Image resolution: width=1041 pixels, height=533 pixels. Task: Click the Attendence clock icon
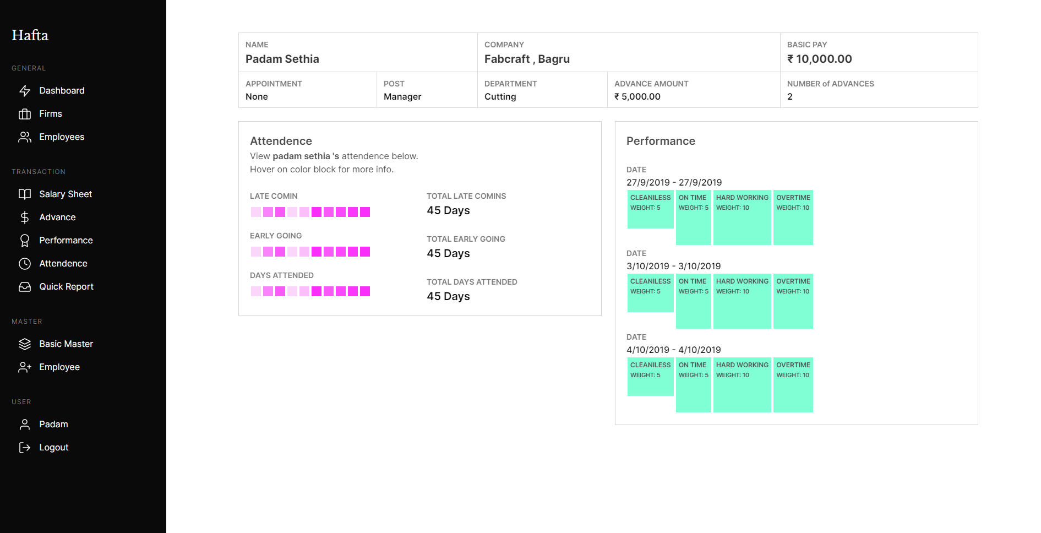pyautogui.click(x=25, y=264)
